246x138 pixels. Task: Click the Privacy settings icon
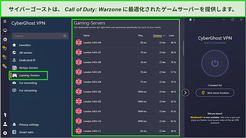(14, 124)
